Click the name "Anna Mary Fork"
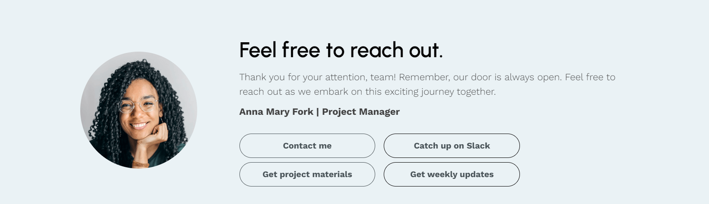This screenshot has height=204, width=709. [x=276, y=112]
